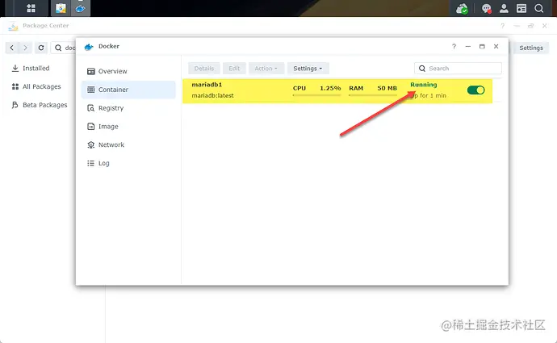The image size is (557, 343).
Task: Open the widgets panel icon
Action: [521, 9]
